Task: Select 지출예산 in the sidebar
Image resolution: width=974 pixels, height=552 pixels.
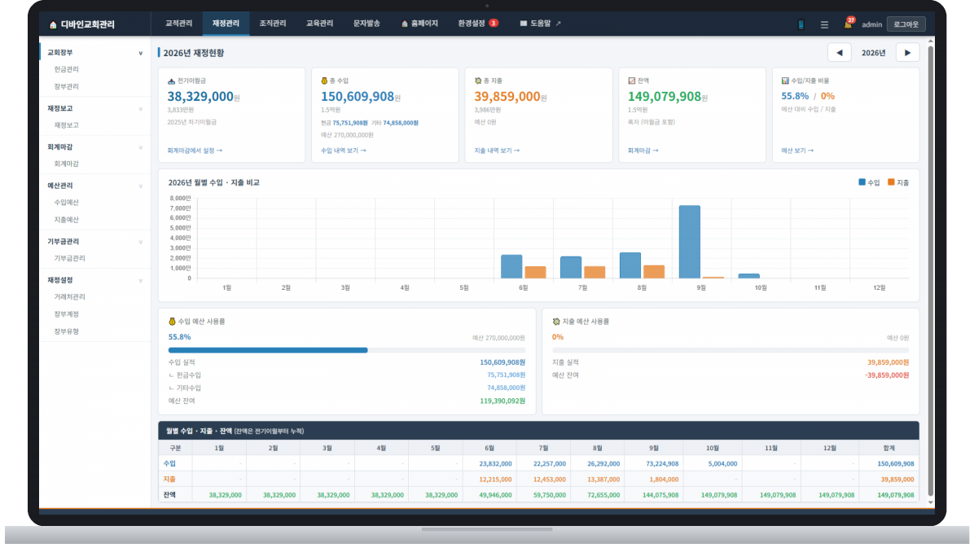Action: [x=67, y=220]
